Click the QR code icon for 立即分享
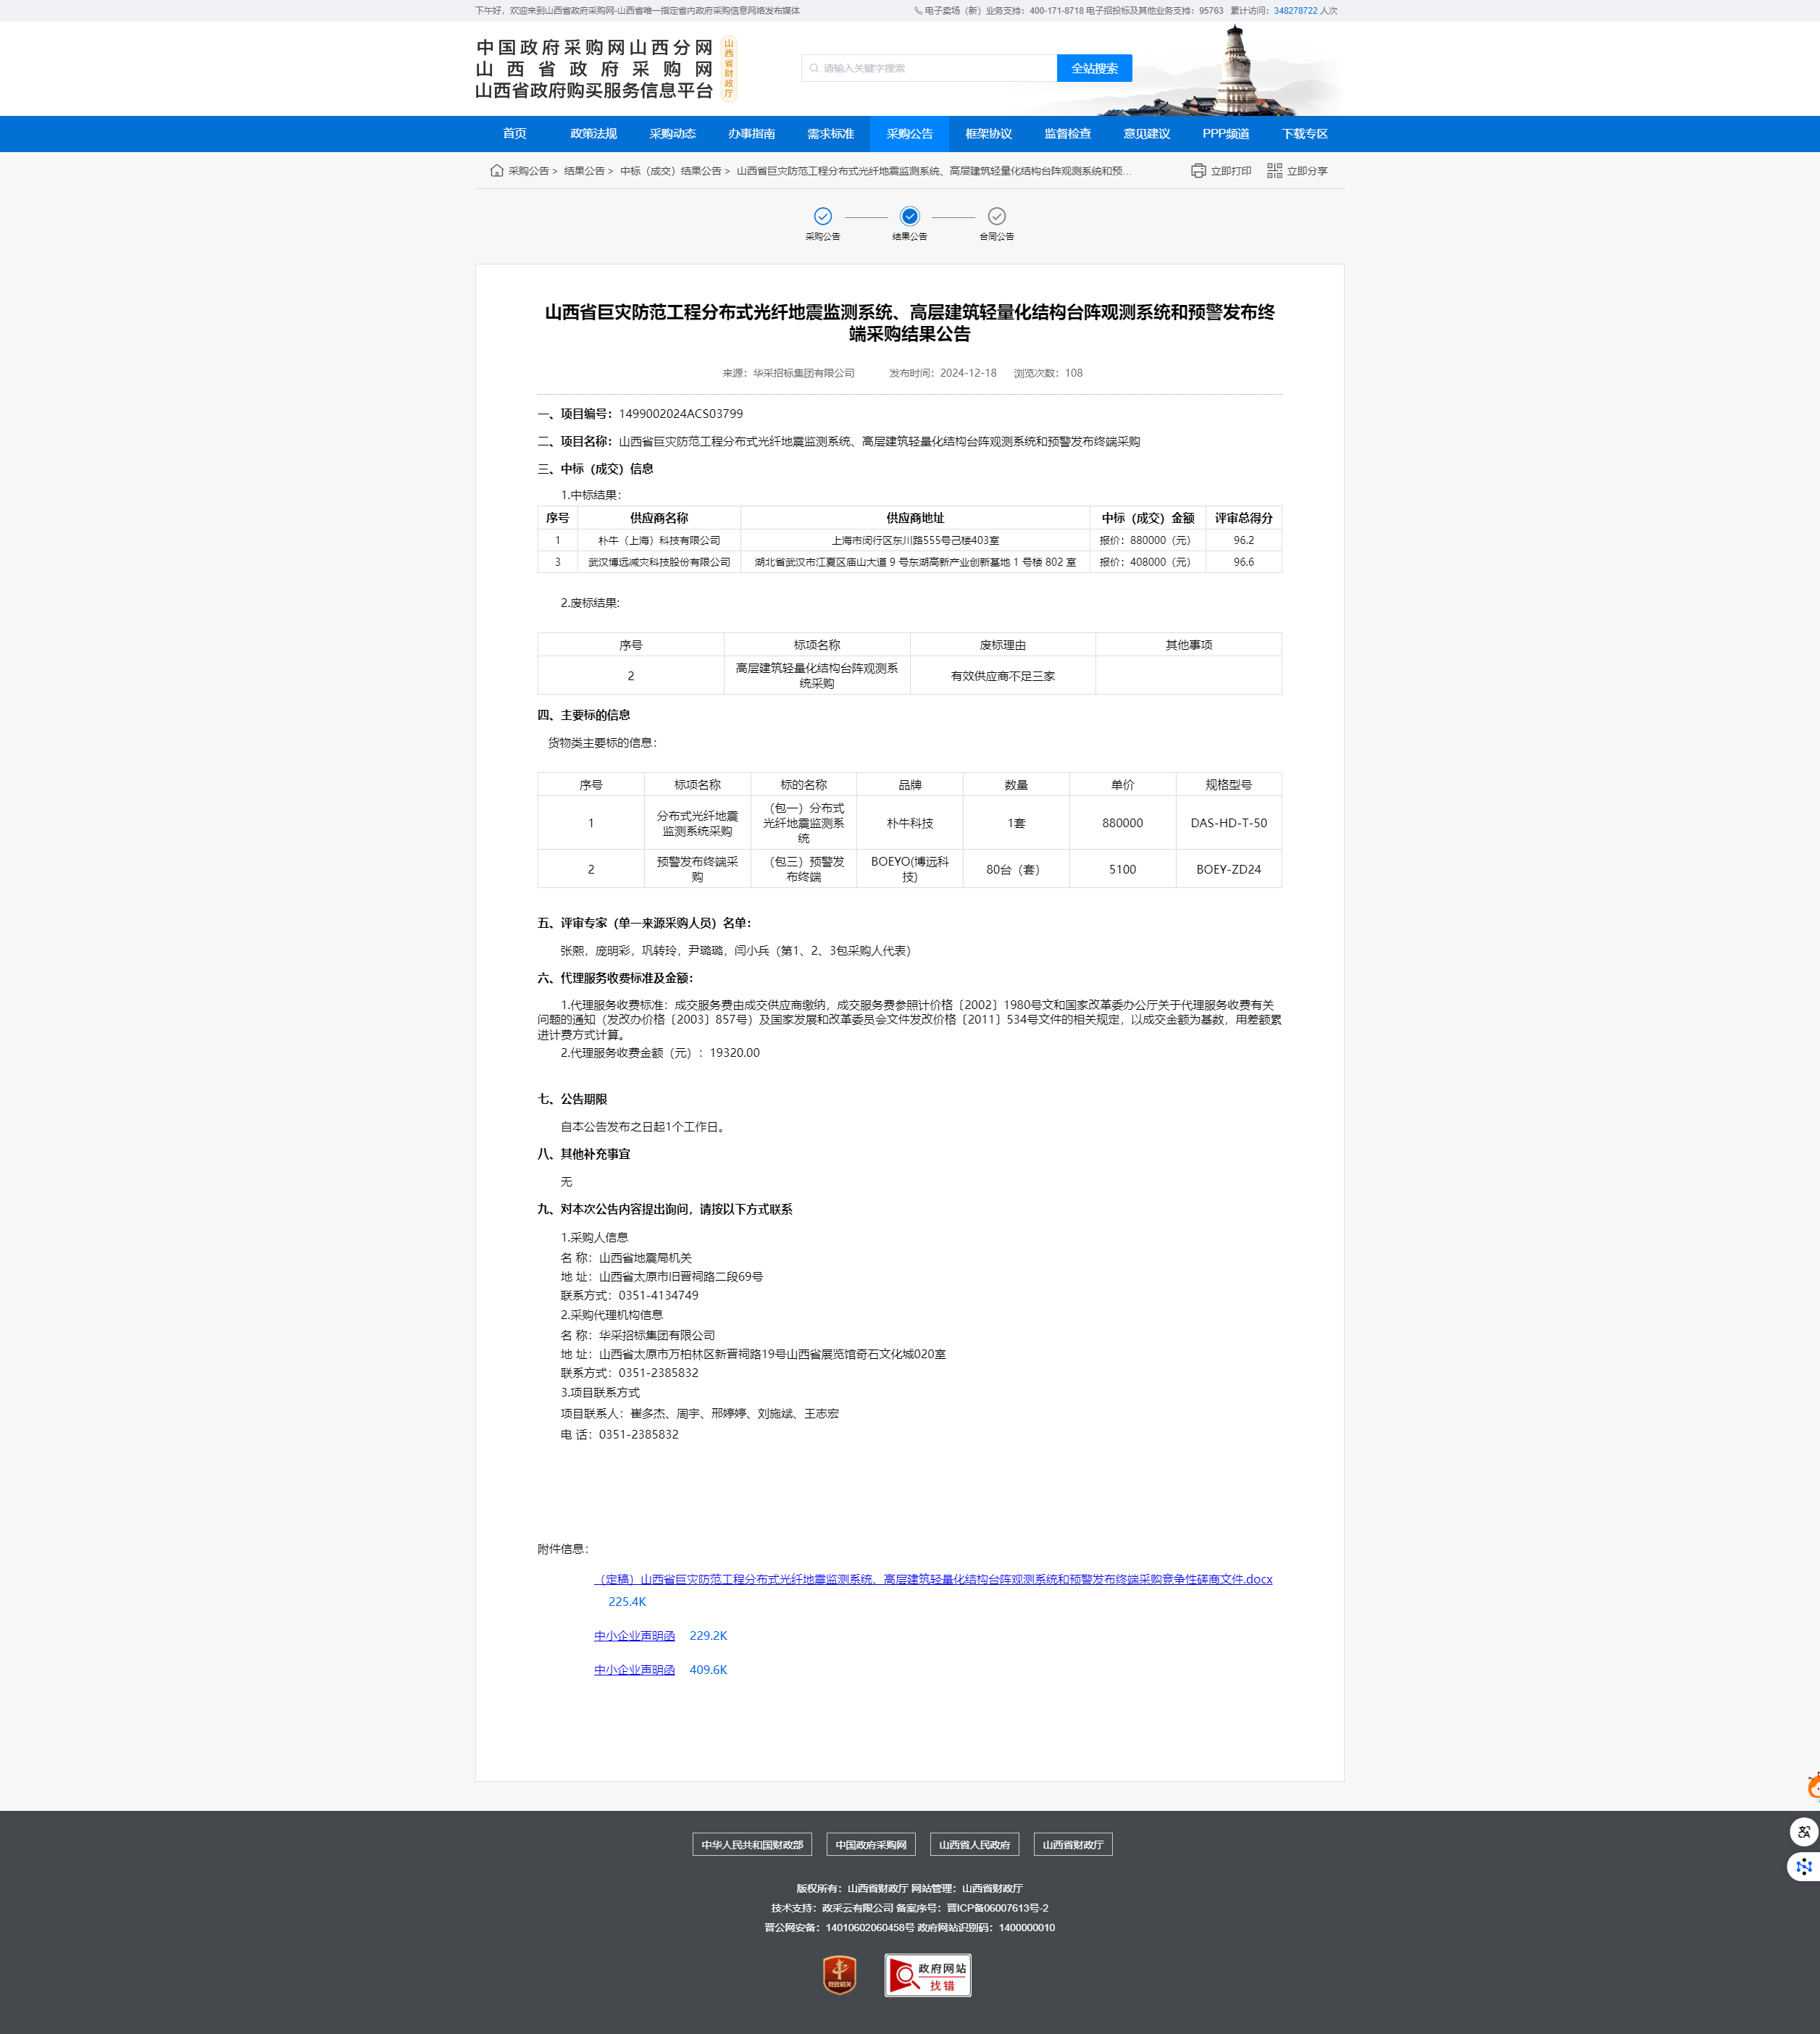The image size is (1820, 2034). click(1274, 171)
